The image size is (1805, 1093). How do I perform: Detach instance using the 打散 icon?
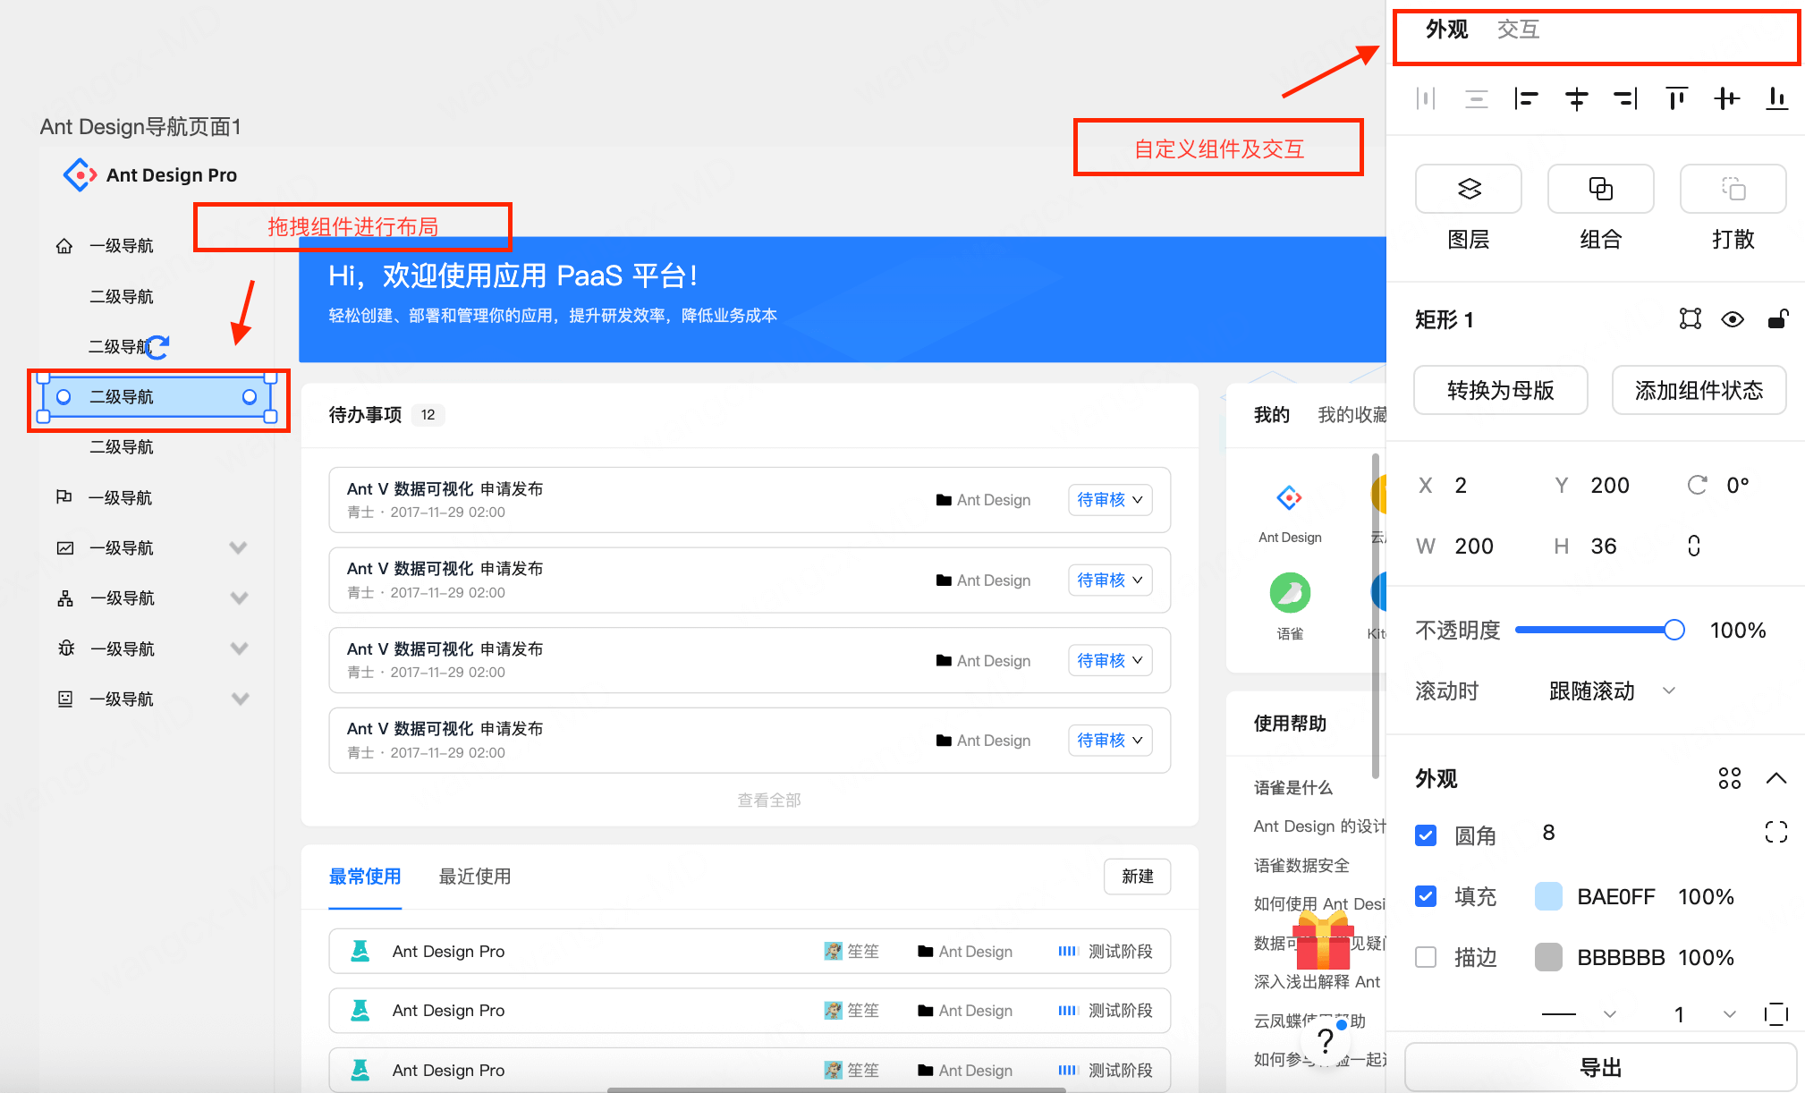click(x=1733, y=189)
